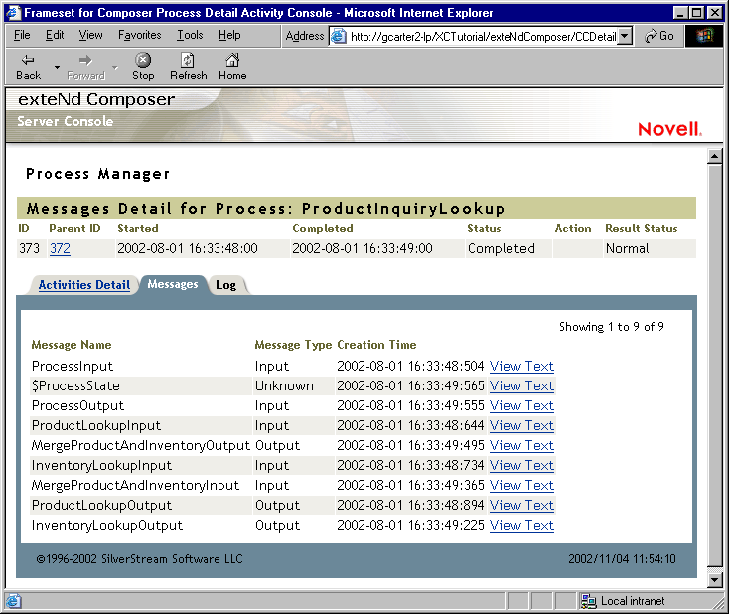View Text for MergeProductAndInventoryInput message
729x614 pixels.
pos(521,485)
